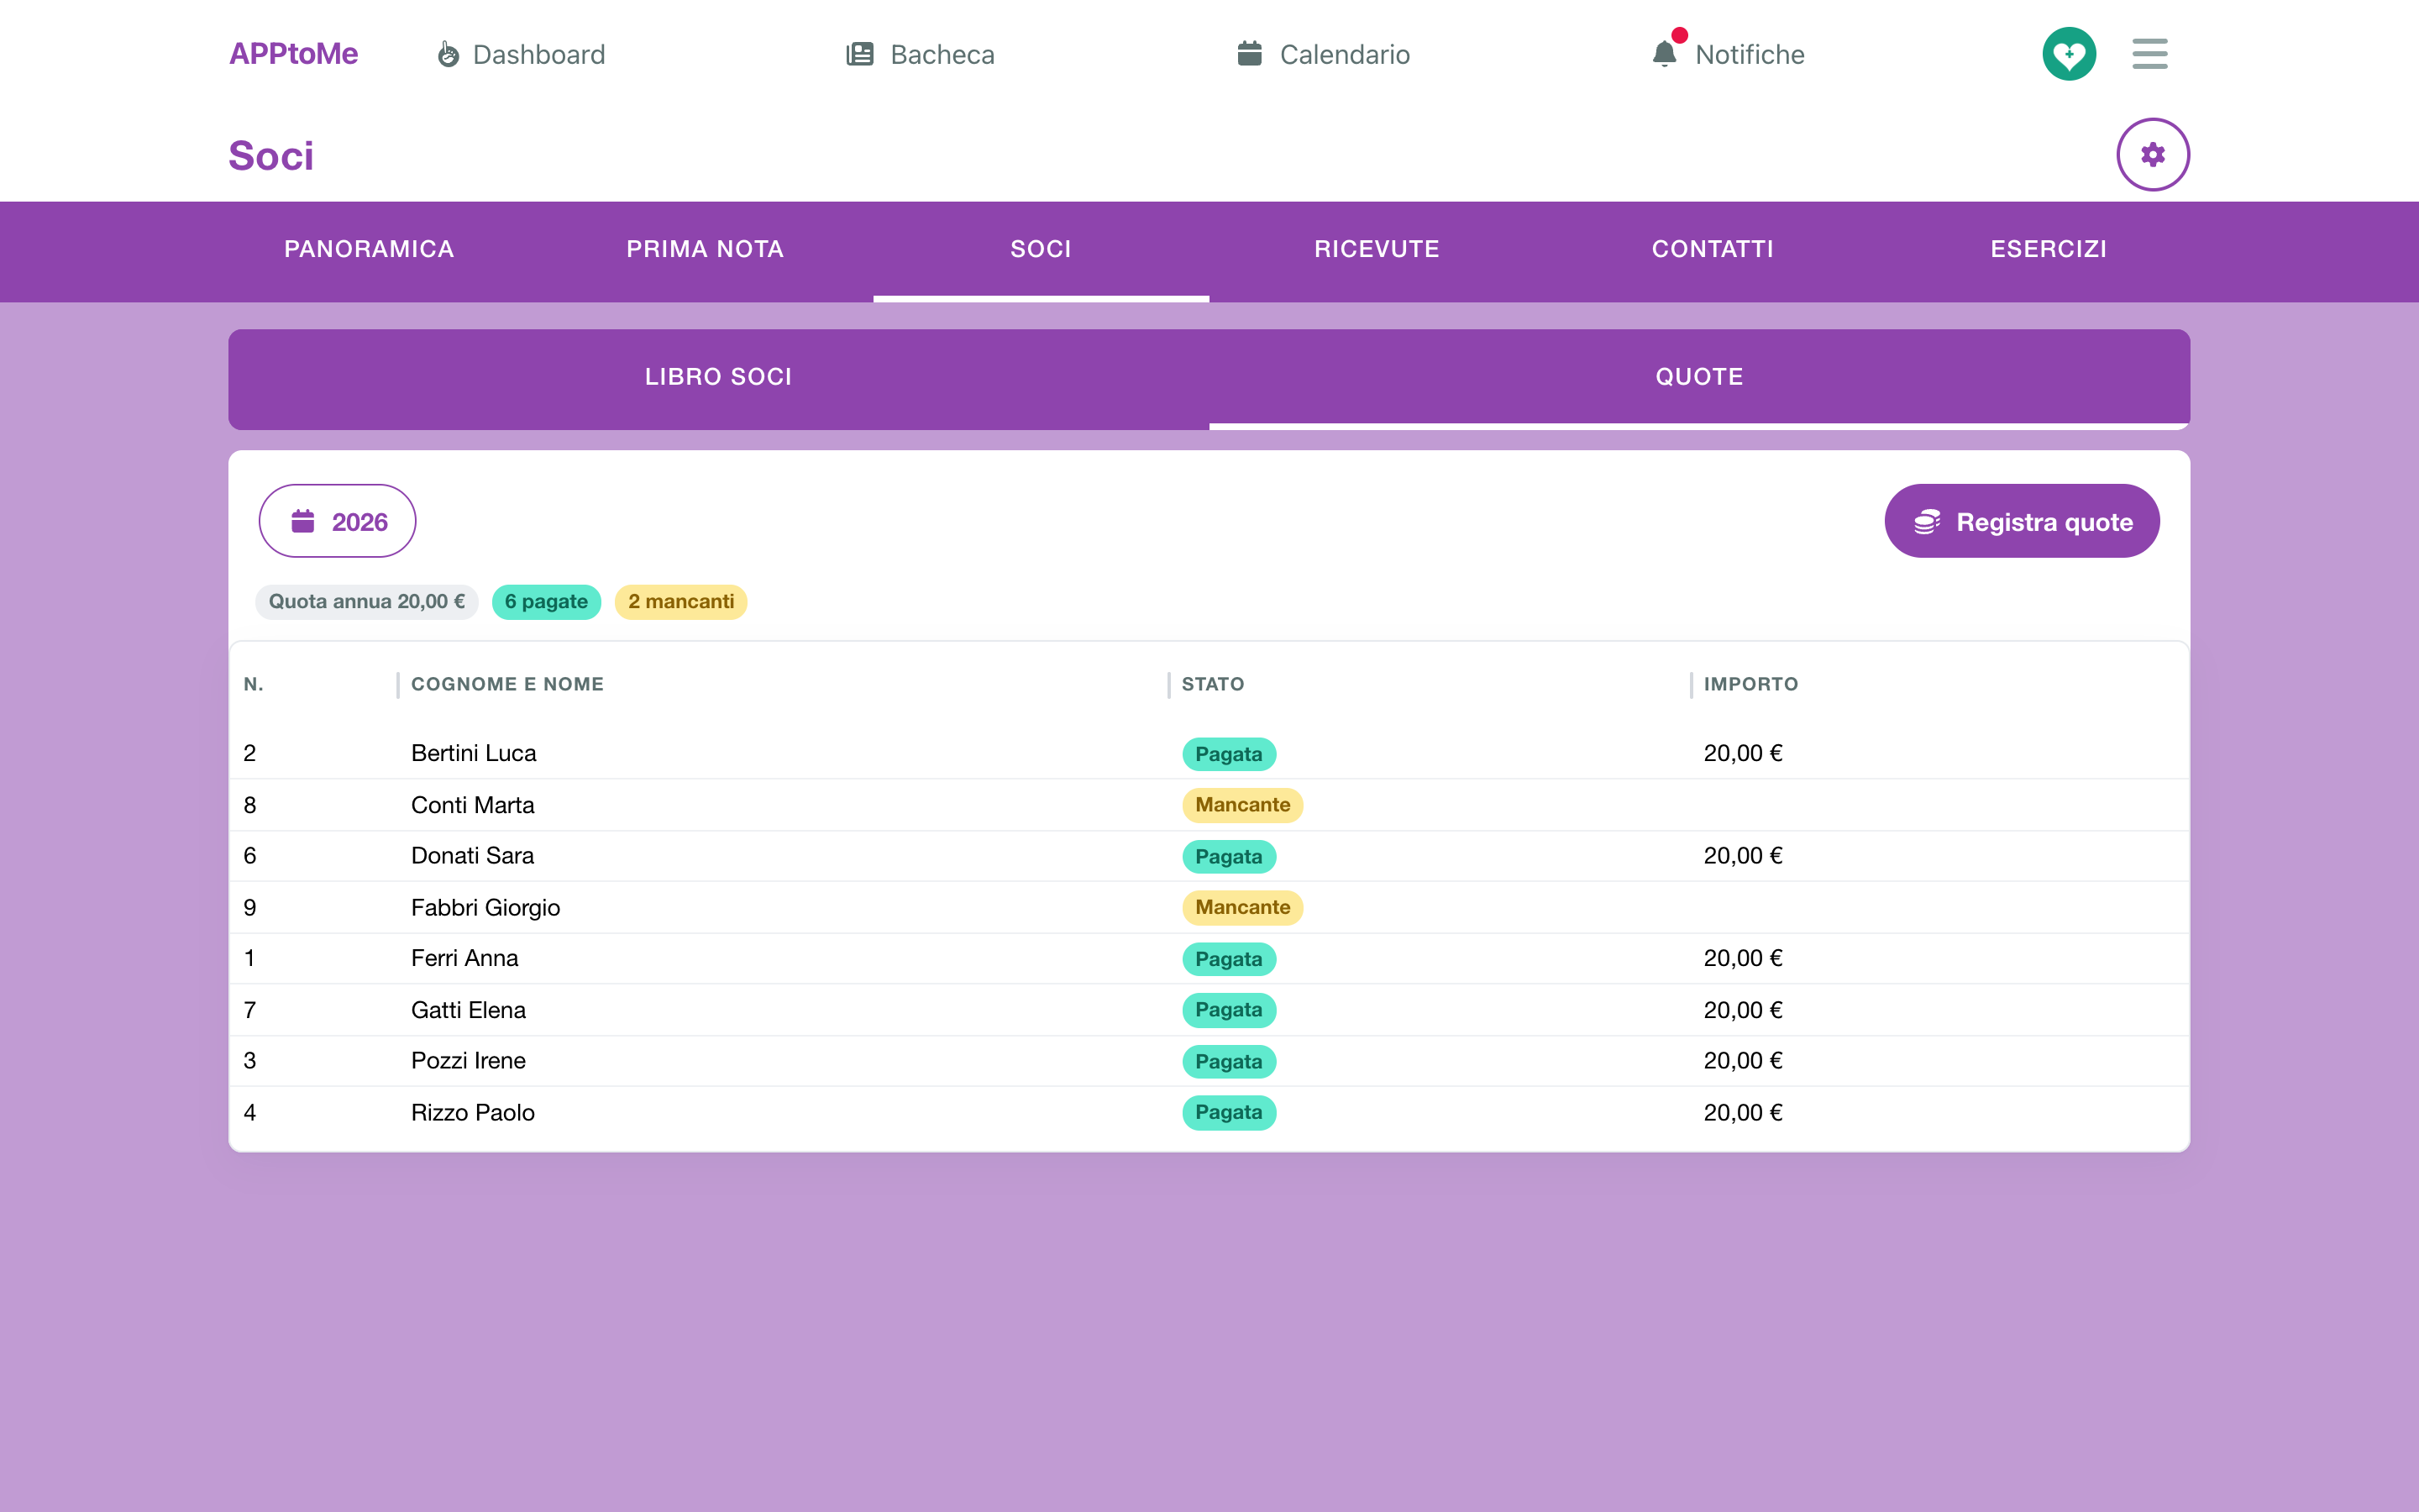Click Donati Sara name

click(473, 857)
